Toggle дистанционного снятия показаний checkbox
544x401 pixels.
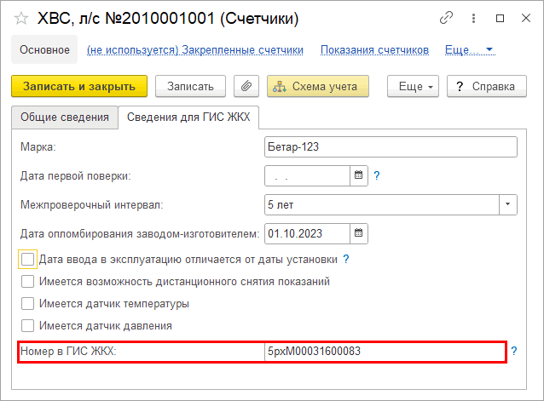(28, 281)
